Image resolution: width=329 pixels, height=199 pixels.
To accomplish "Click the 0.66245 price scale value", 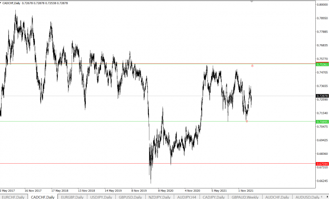I will tap(322, 181).
